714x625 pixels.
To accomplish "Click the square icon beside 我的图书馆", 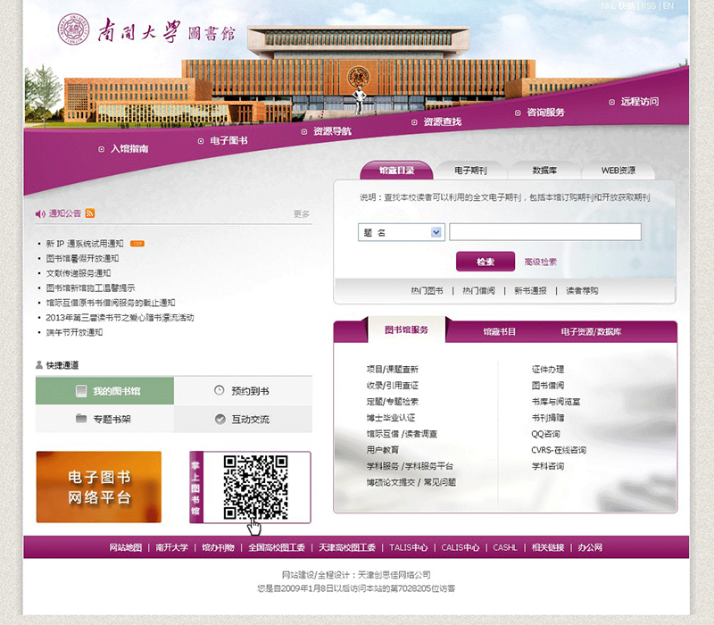I will coord(81,390).
